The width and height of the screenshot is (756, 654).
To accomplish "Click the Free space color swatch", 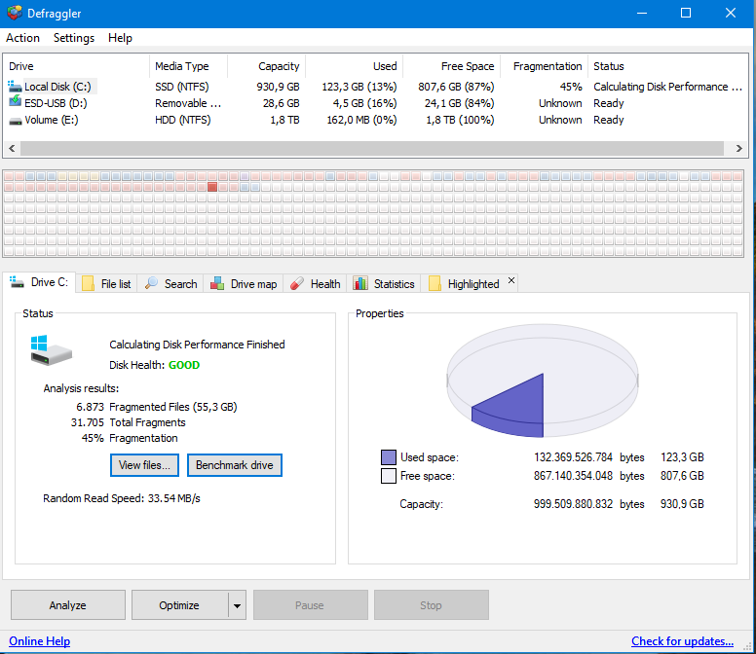I will pyautogui.click(x=388, y=476).
